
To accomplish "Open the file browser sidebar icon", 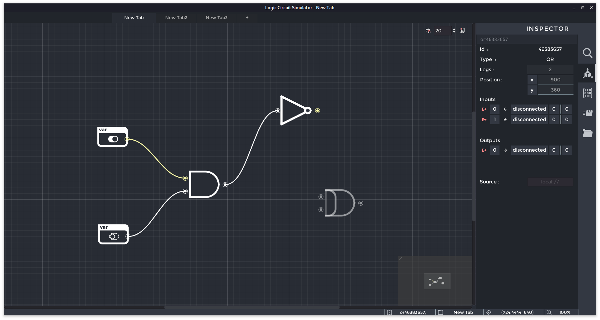I will [587, 133].
